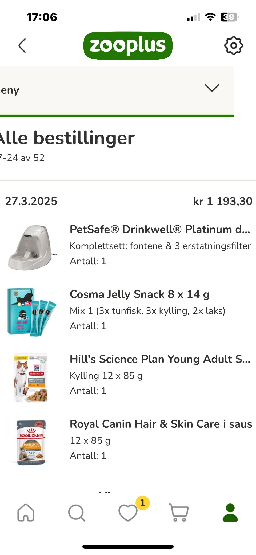
Task: Tap the Hill's Science Plan pouch image
Action: (x=31, y=377)
